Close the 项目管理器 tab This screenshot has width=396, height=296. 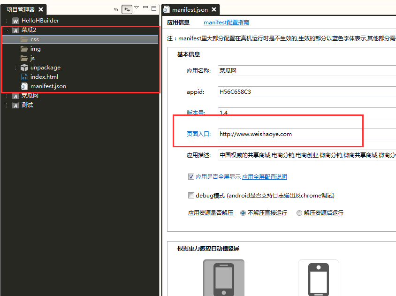click(x=41, y=9)
